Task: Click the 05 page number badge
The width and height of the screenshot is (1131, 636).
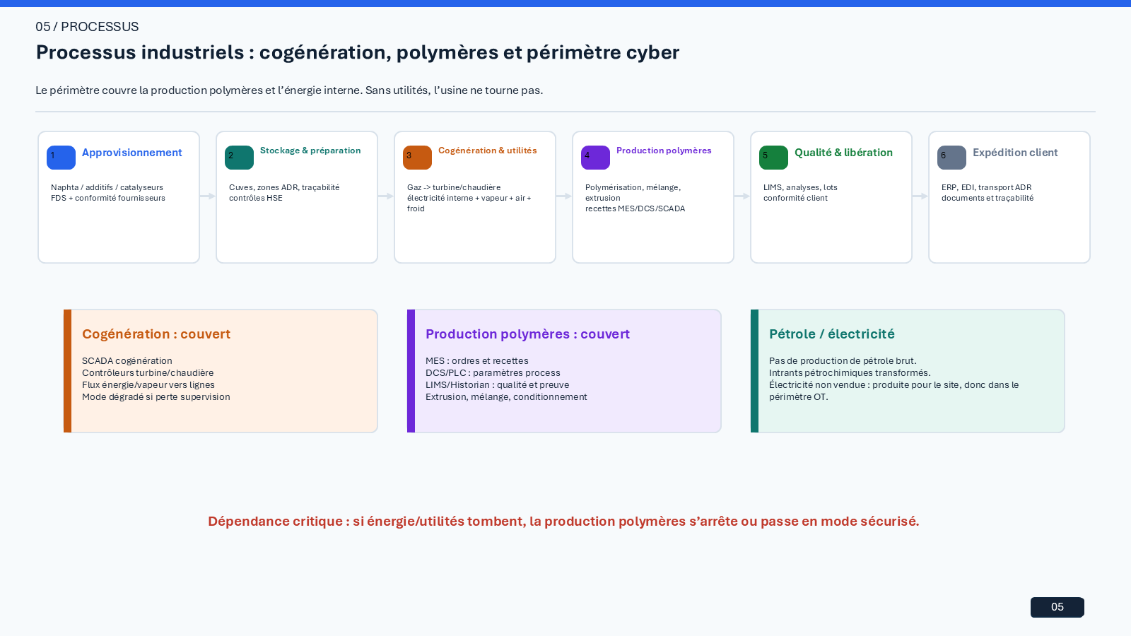Action: pyautogui.click(x=1057, y=607)
